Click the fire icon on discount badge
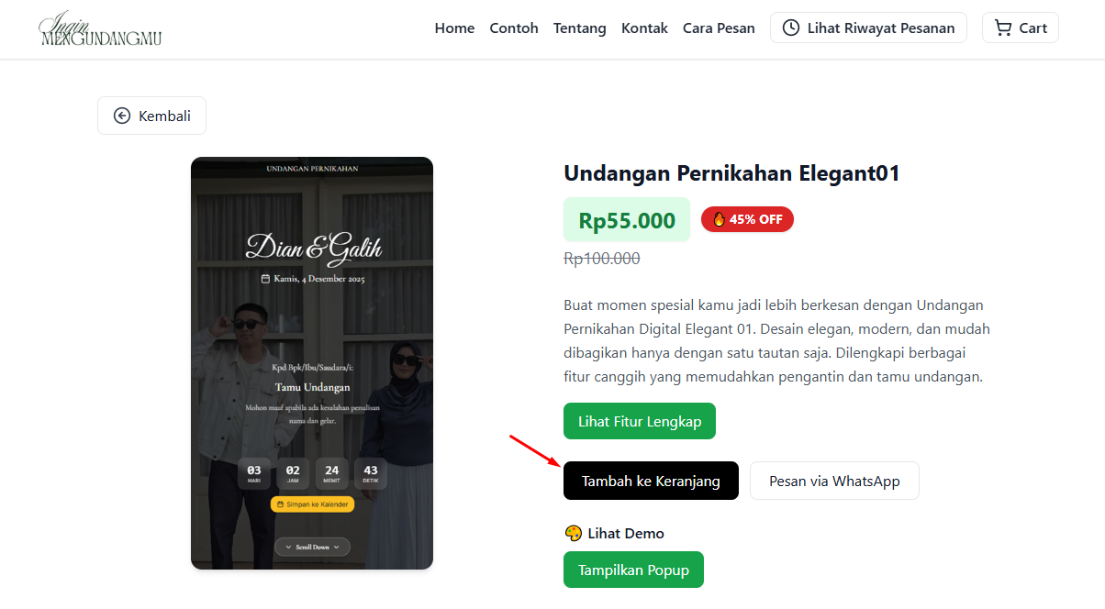The image size is (1105, 609). (x=719, y=219)
